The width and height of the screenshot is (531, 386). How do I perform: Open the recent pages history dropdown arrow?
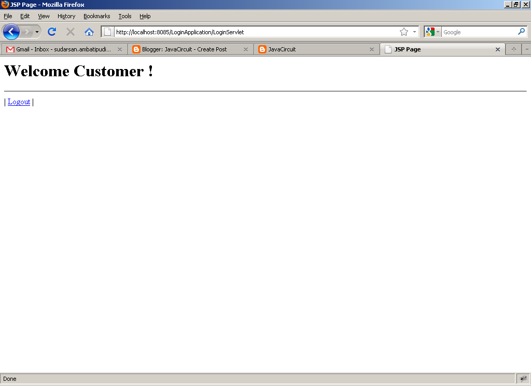(x=37, y=32)
